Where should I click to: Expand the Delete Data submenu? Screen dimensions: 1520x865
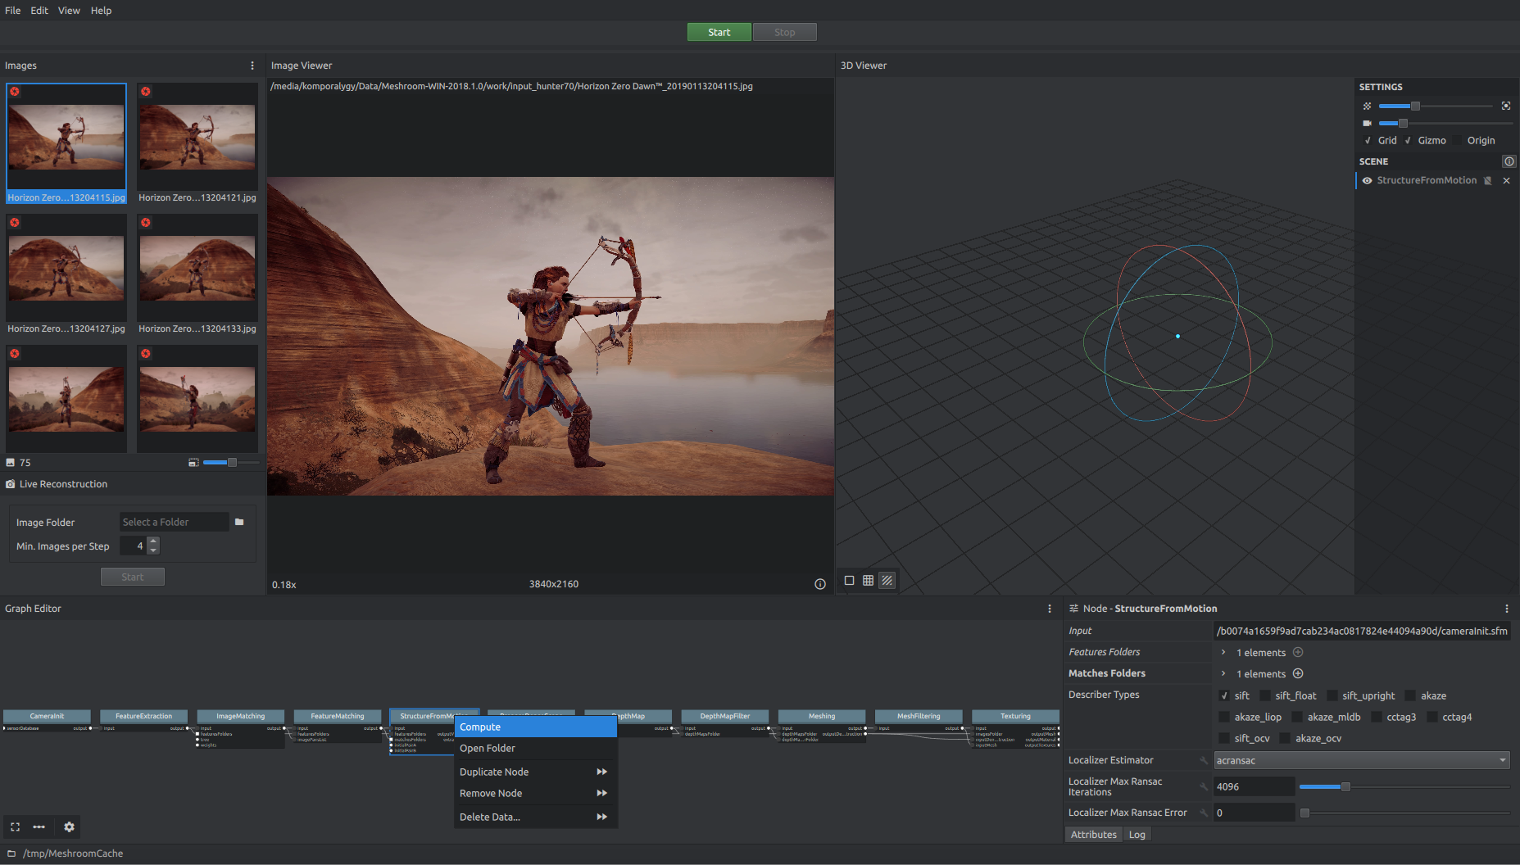pyautogui.click(x=602, y=817)
